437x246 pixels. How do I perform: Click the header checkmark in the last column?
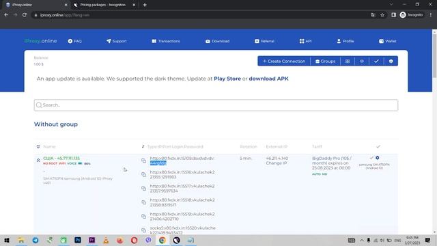(378, 146)
